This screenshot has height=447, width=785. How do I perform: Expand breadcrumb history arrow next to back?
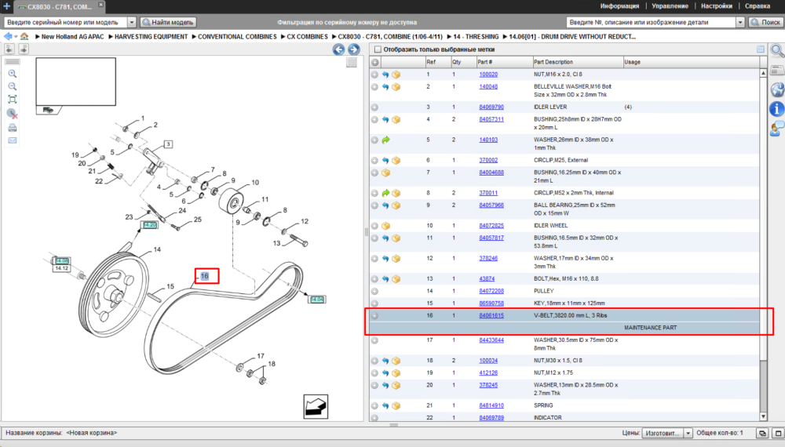coord(16,37)
